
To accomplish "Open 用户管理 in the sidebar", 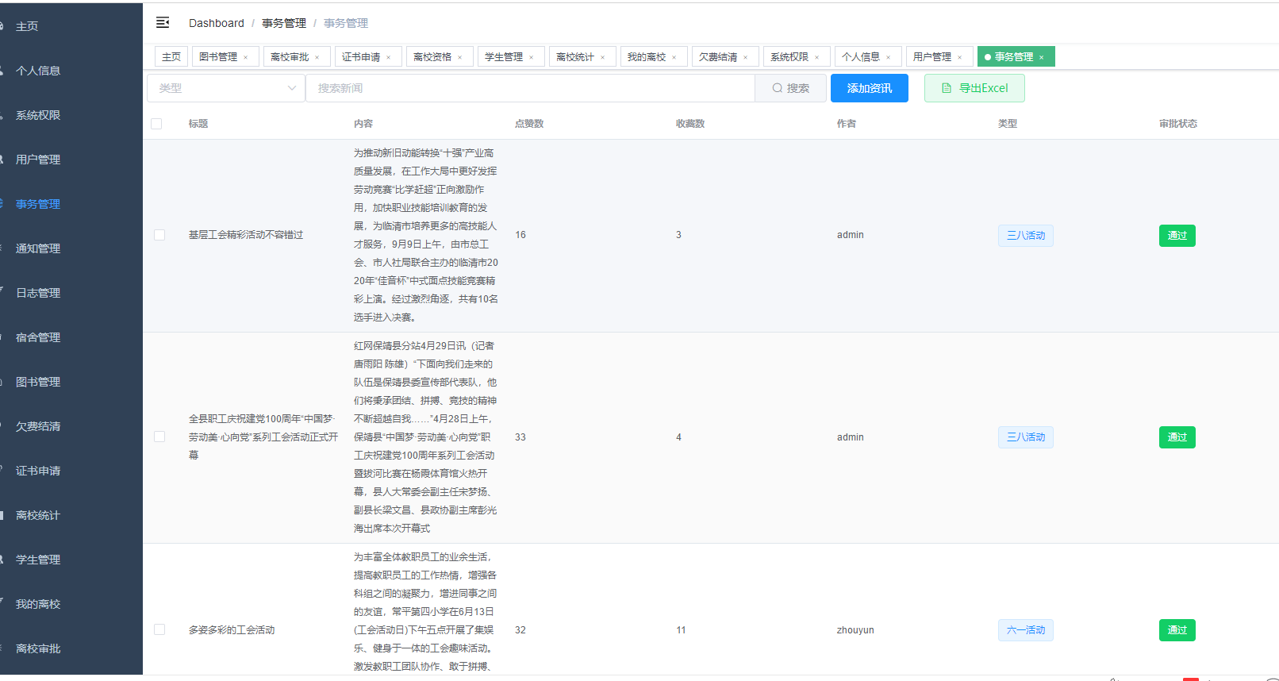I will 71,160.
